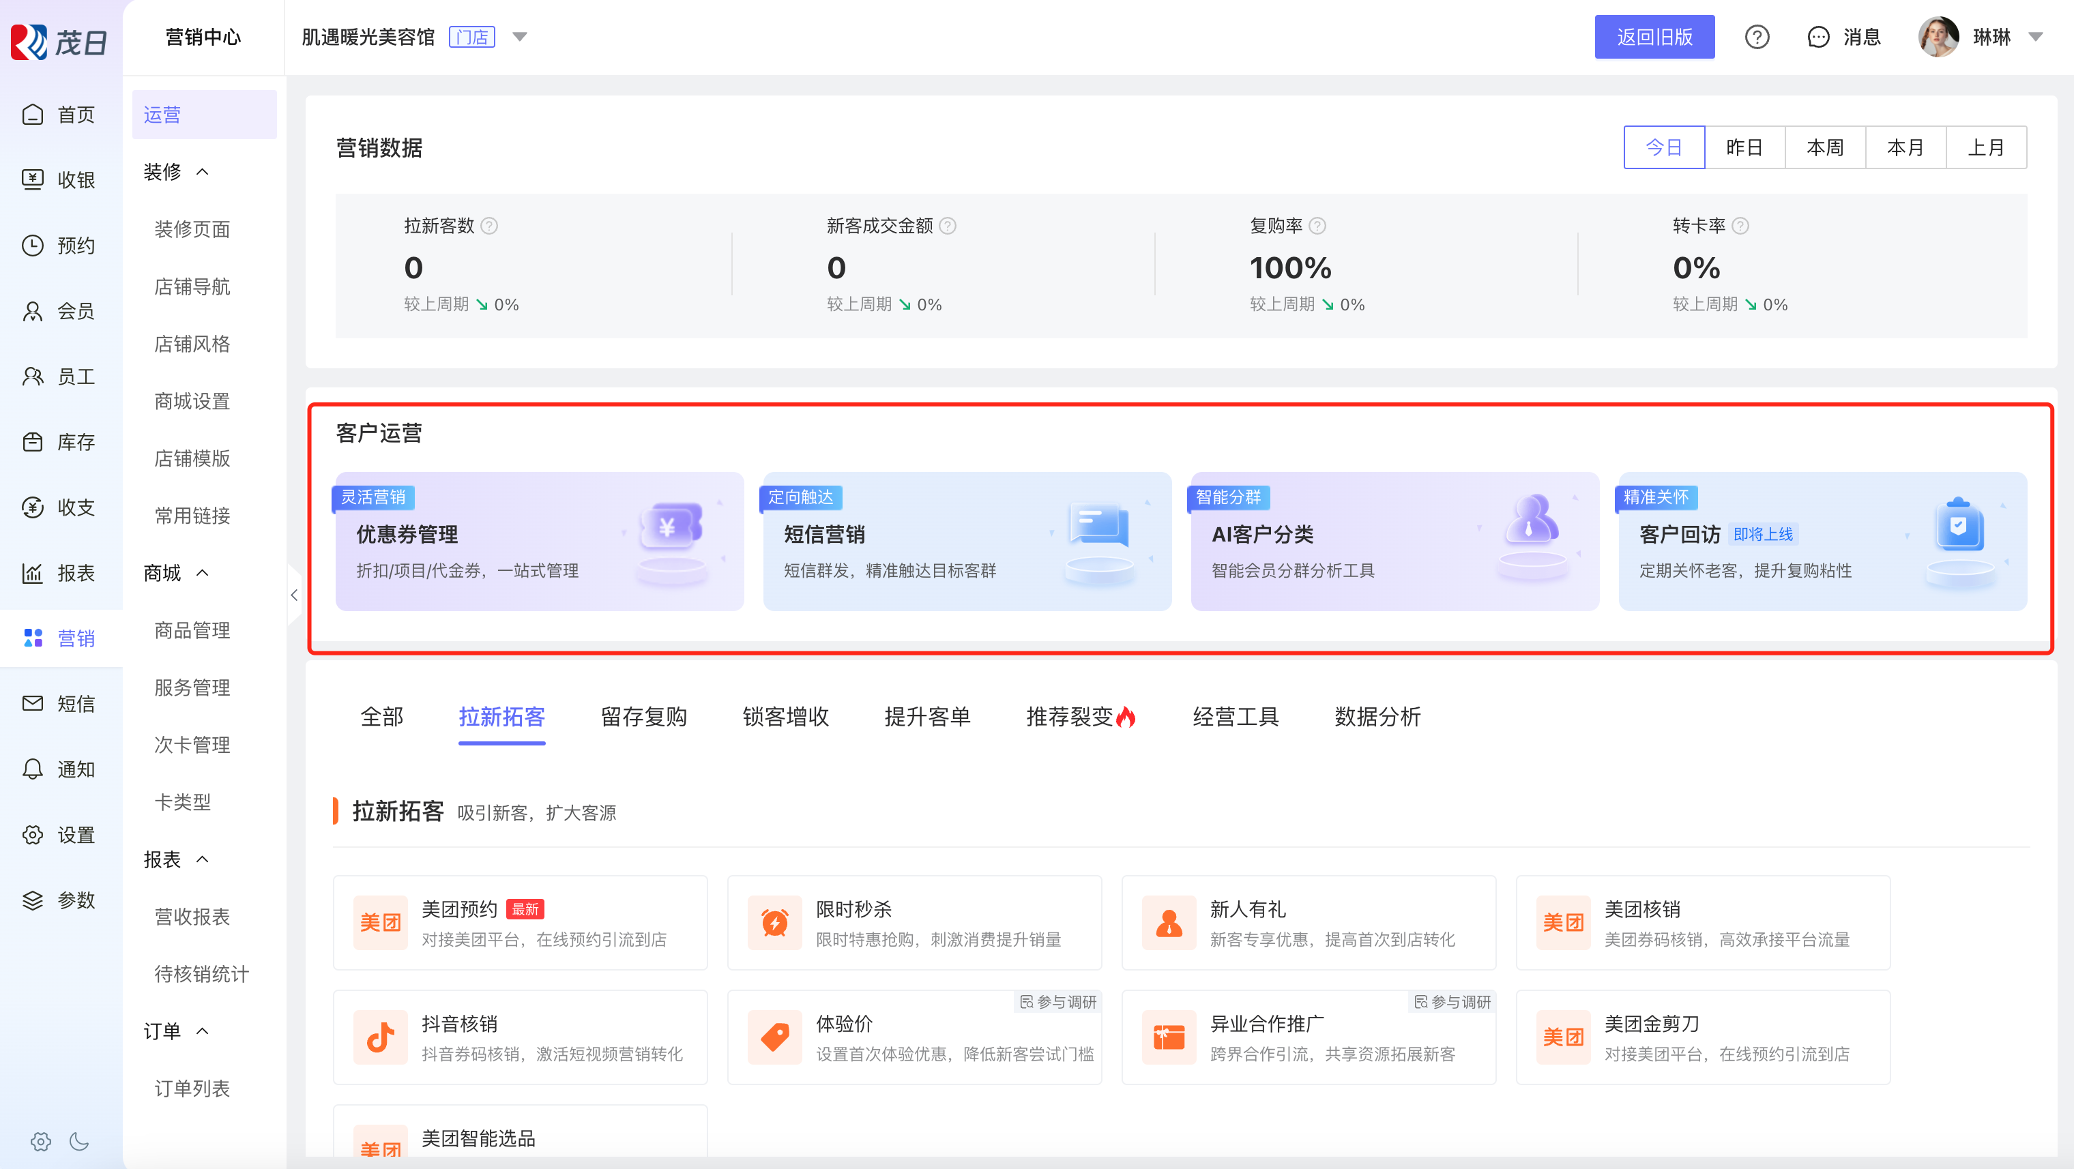Collapse the 装修 submenu section
Viewport: 2074px width, 1169px height.
point(202,171)
